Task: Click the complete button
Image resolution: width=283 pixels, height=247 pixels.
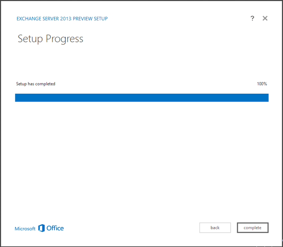Action: (x=253, y=228)
